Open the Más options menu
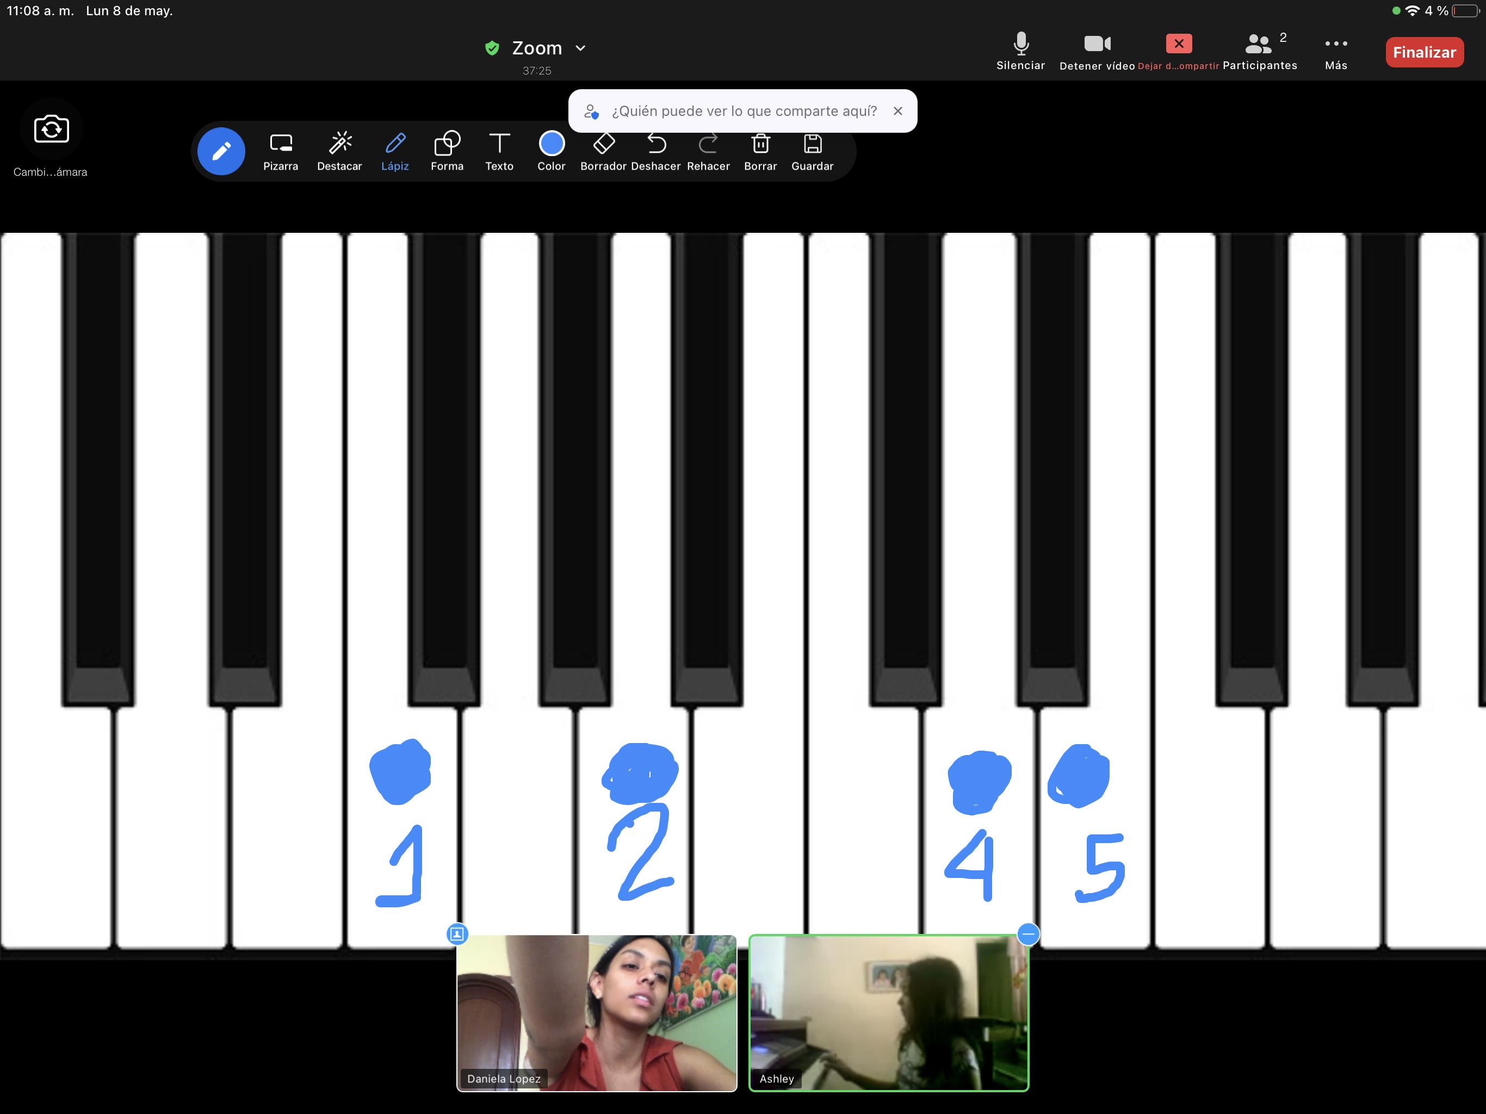Viewport: 1486px width, 1114px height. pyautogui.click(x=1335, y=51)
